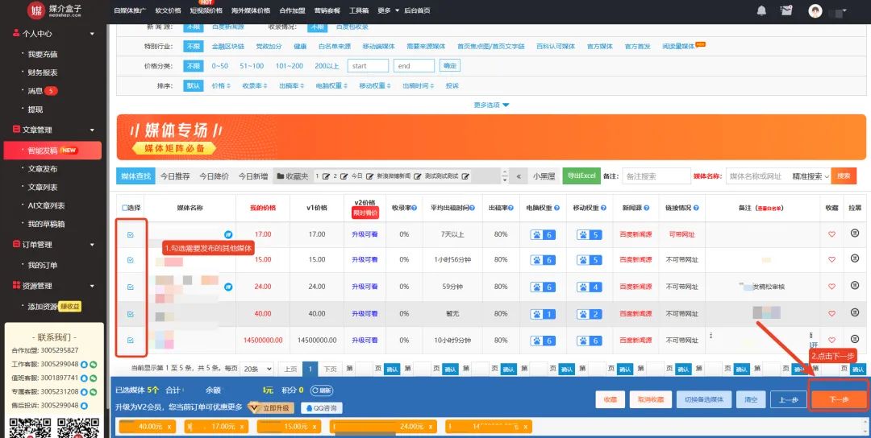Screen dimensions: 871x438
Task: Click the orange 下一步 button
Action: click(839, 399)
